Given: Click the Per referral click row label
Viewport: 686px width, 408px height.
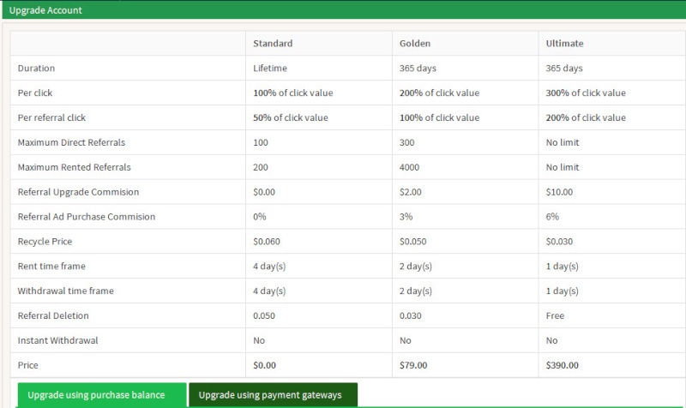Looking at the screenshot, I should click(x=51, y=117).
